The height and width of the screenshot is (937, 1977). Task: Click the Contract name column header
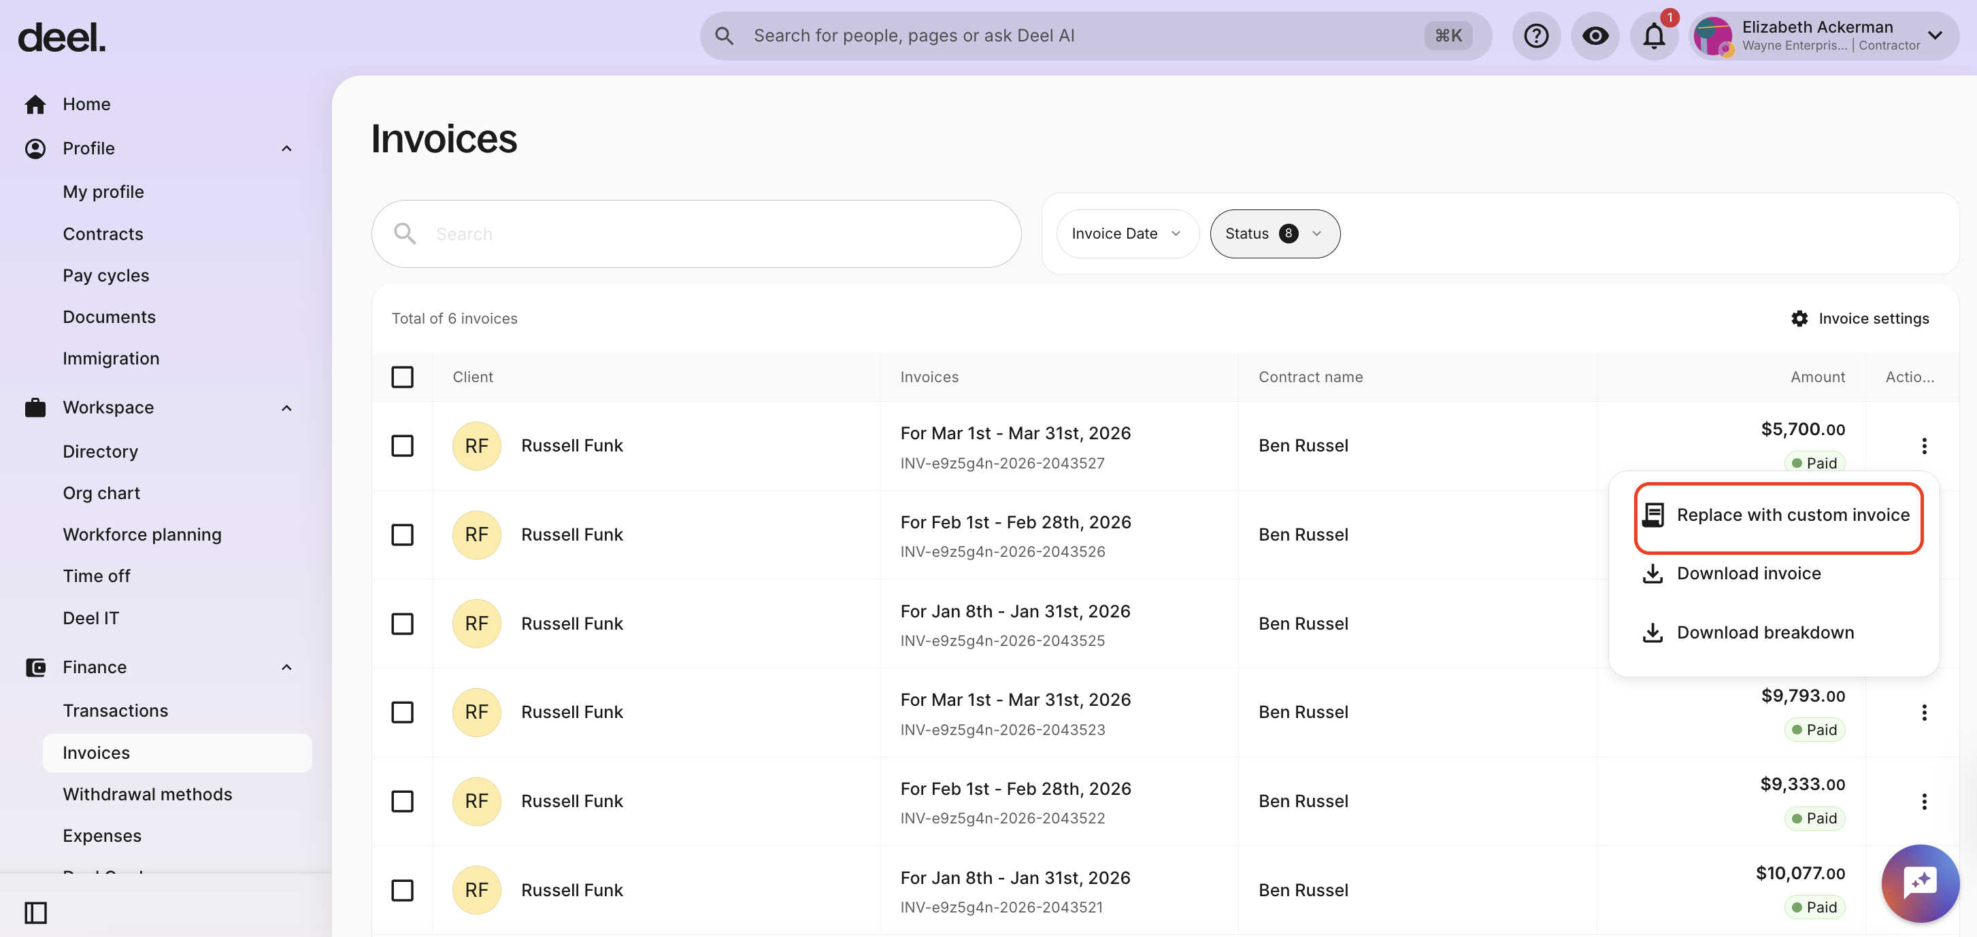pos(1311,377)
